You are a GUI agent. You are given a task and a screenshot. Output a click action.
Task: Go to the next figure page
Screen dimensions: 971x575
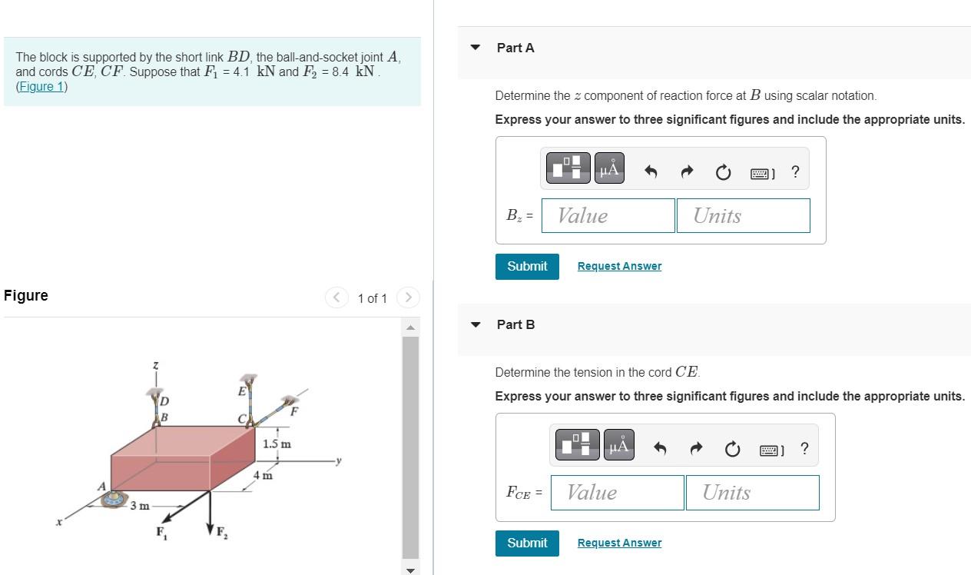pyautogui.click(x=408, y=297)
